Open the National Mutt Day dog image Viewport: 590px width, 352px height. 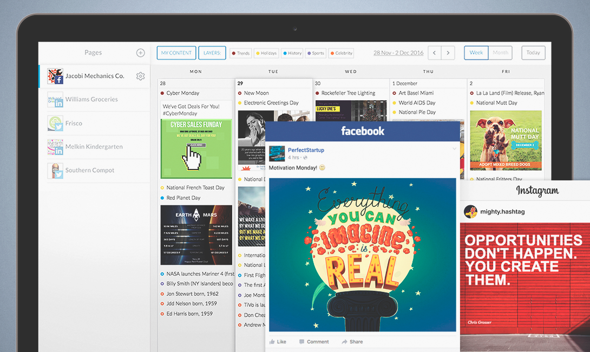click(x=506, y=140)
